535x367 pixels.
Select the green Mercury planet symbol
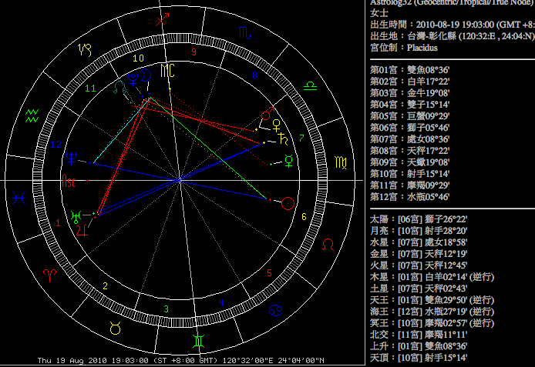[288, 161]
